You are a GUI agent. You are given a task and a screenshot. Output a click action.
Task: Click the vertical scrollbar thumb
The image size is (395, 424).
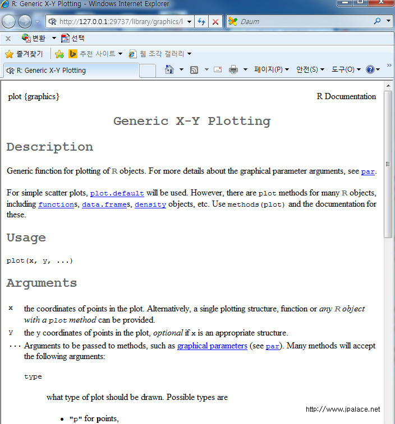pos(388,164)
